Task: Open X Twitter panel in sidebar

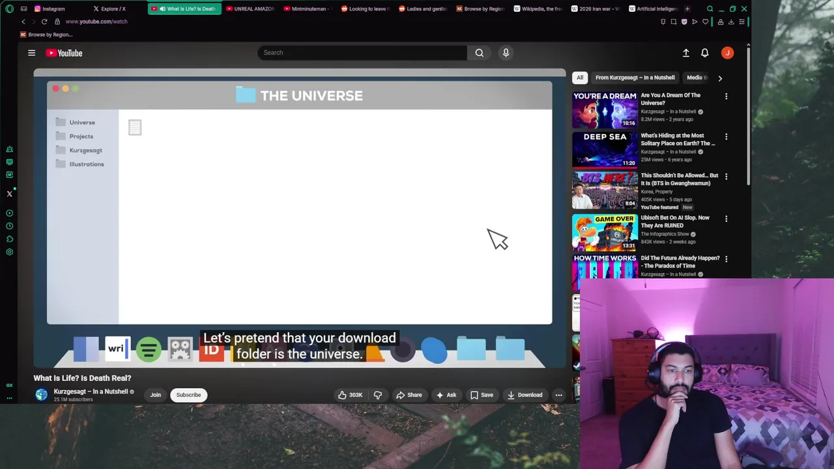Action: tap(9, 193)
